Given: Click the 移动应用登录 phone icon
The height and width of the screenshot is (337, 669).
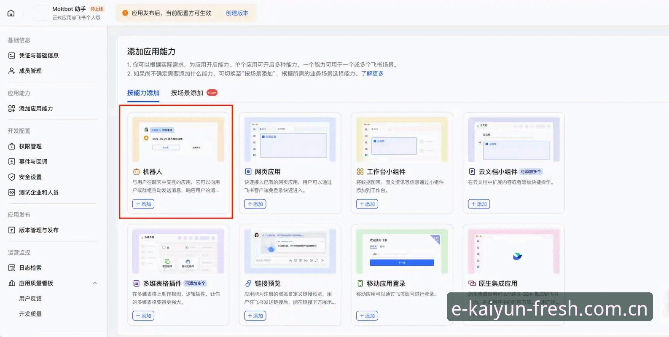Looking at the screenshot, I should [x=360, y=284].
